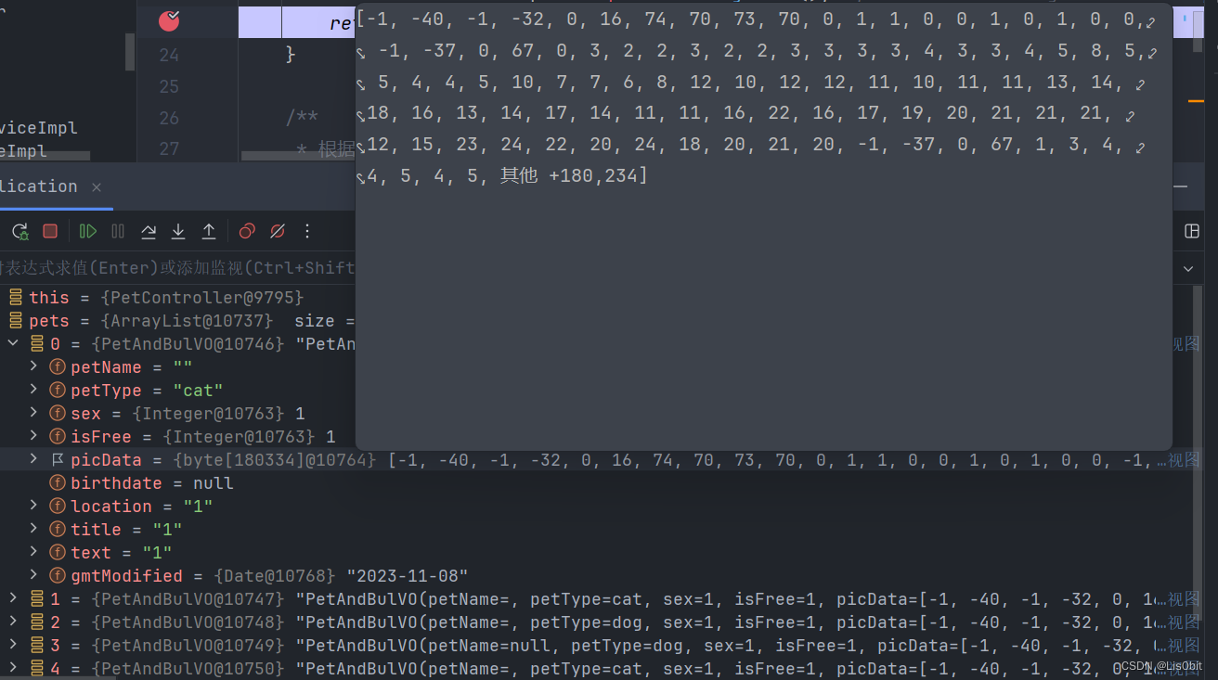Expand the text field
Viewport: 1218px width, 680px height.
pyautogui.click(x=34, y=552)
